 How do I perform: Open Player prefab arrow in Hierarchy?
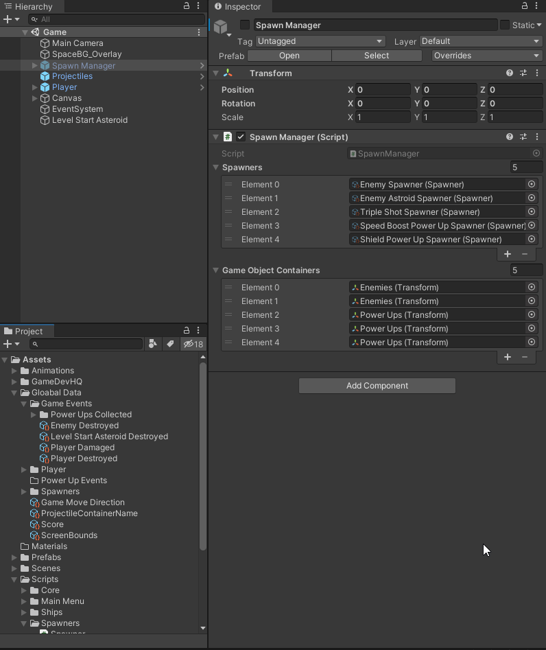point(202,87)
